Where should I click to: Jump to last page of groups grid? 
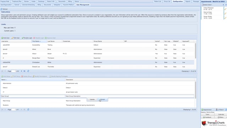[x=24, y=110]
